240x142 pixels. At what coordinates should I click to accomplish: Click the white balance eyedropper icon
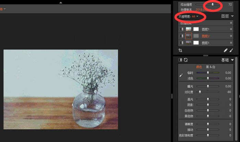coord(181,75)
